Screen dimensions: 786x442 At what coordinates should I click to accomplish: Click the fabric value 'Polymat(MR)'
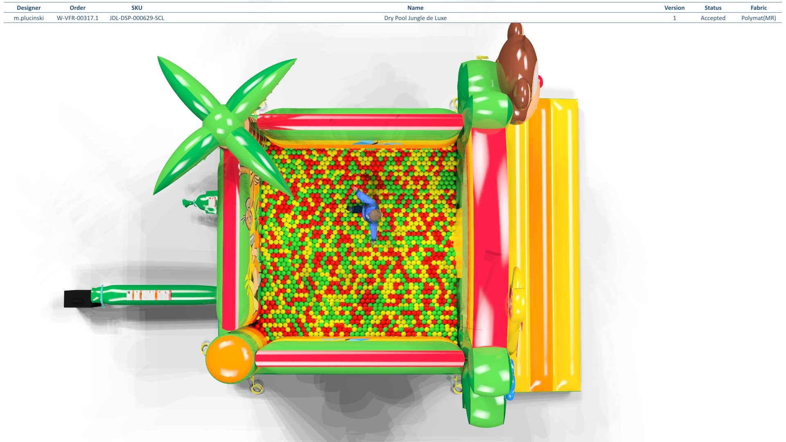(759, 18)
